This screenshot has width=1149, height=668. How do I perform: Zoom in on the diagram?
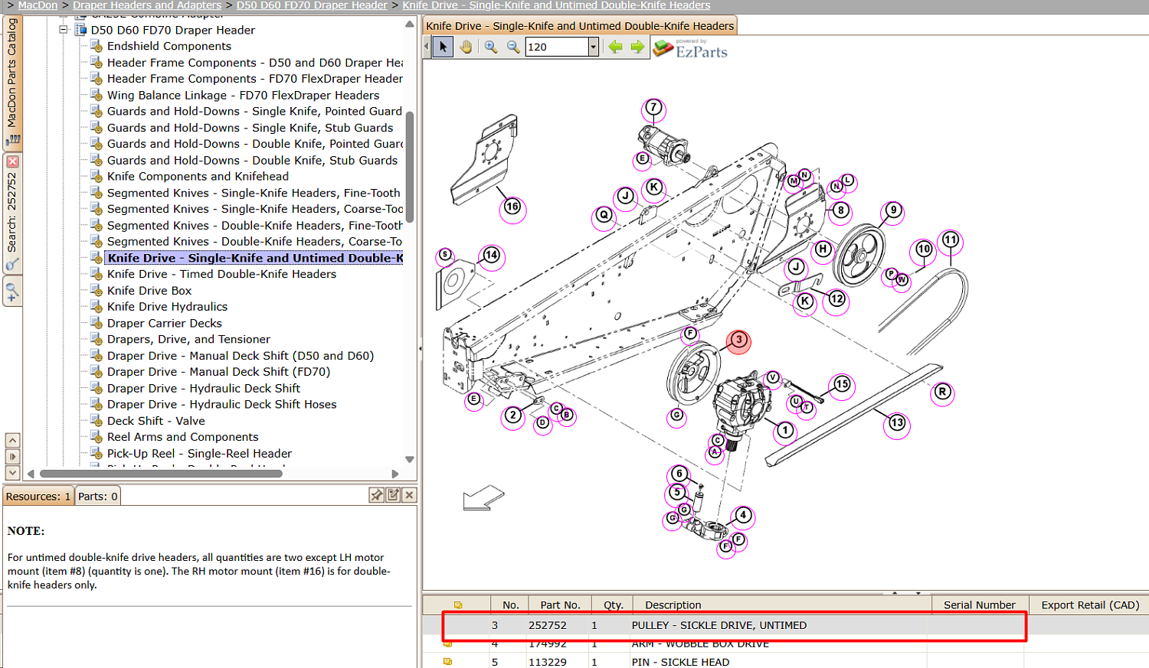click(490, 47)
